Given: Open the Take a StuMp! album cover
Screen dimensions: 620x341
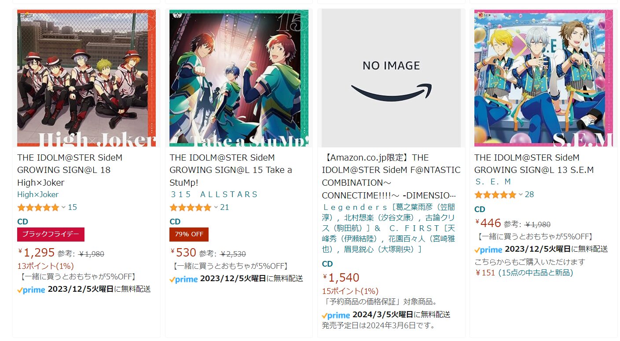Looking at the screenshot, I should (239, 78).
